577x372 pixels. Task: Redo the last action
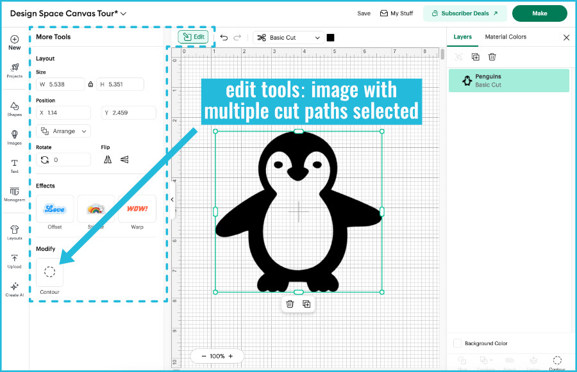pyautogui.click(x=237, y=38)
